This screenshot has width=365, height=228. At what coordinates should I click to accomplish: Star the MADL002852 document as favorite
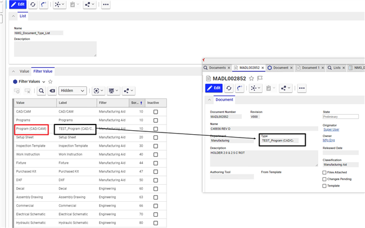[252, 78]
